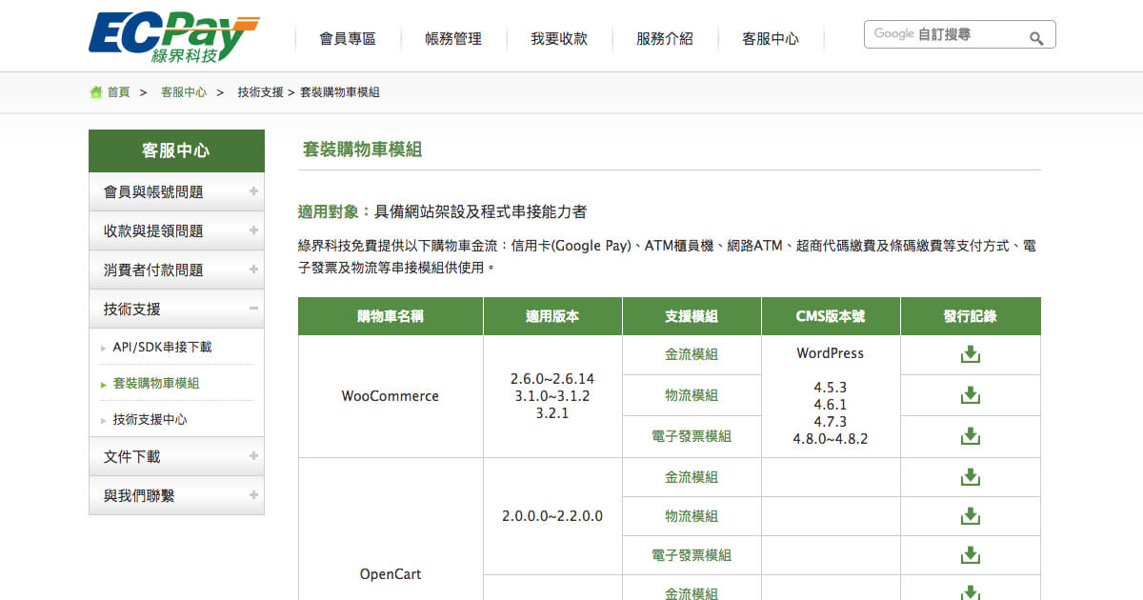The height and width of the screenshot is (600, 1143).
Task: Open WooCommerce 金流模組 link in table
Action: tap(691, 354)
